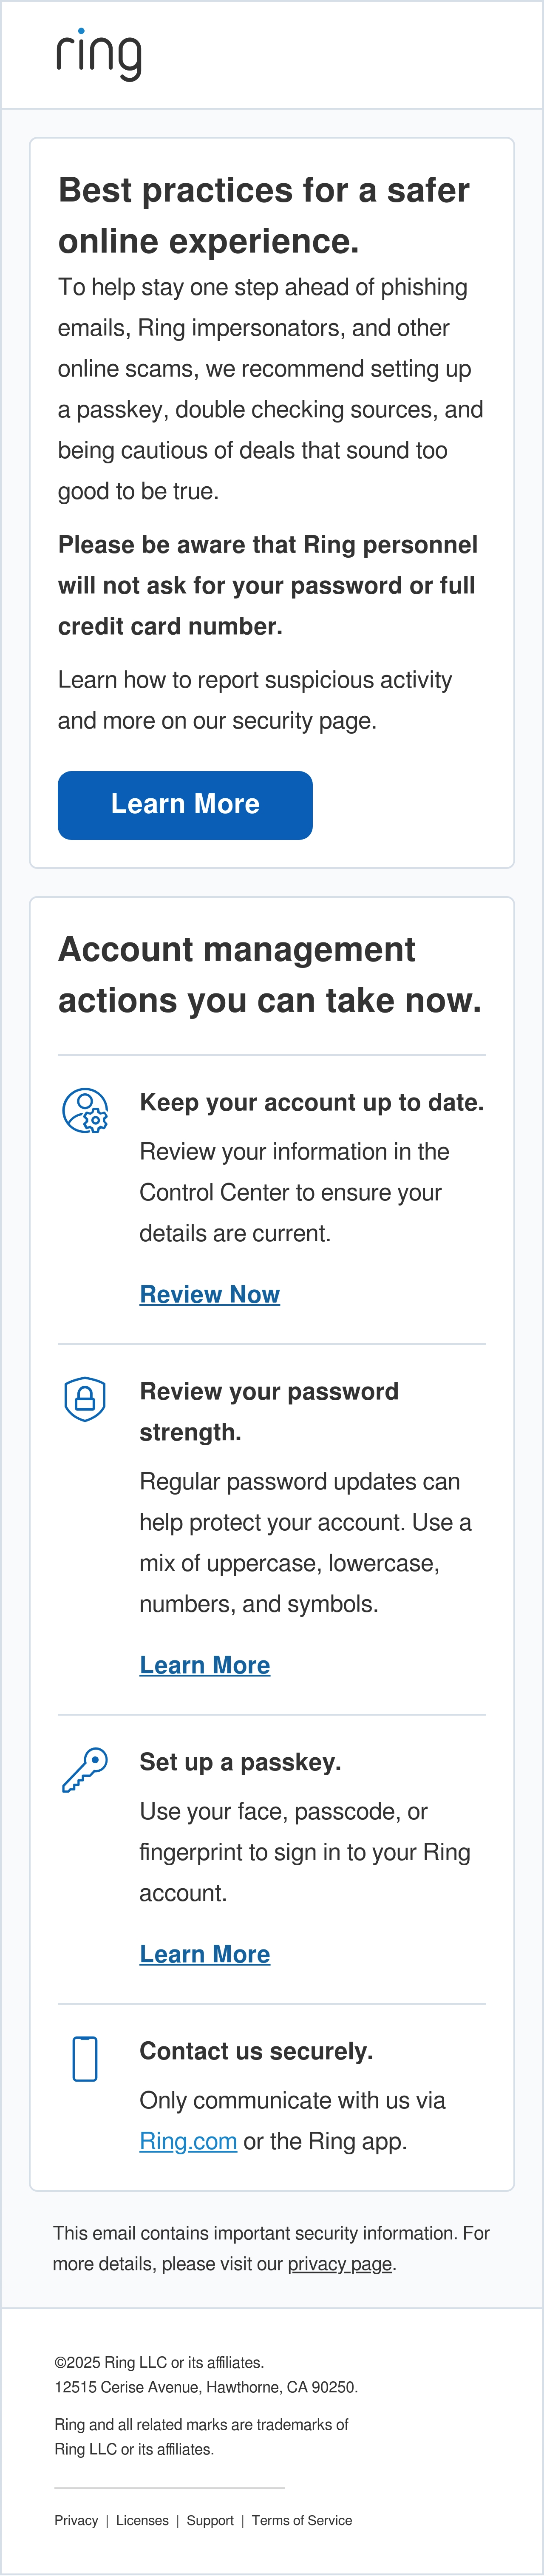Click the Hawthorne, CA address line

click(206, 2387)
